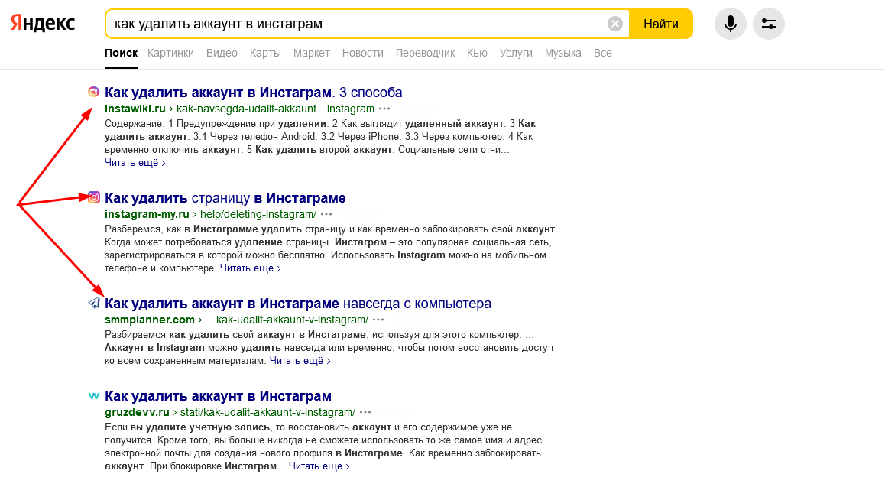The image size is (885, 484).
Task: Open result 'Как удалить страницу в Инстаграме'
Action: 225,198
